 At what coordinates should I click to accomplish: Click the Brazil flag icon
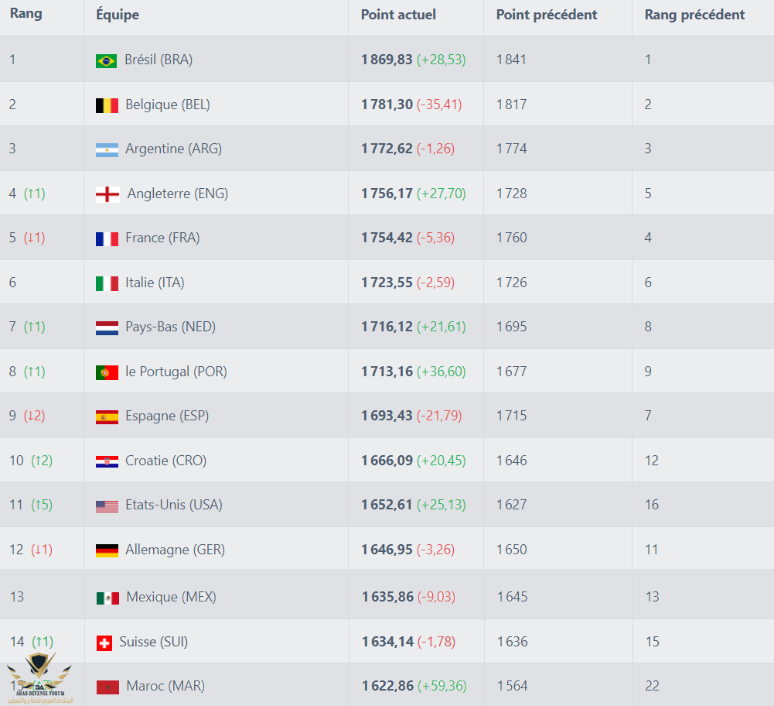[x=106, y=60]
